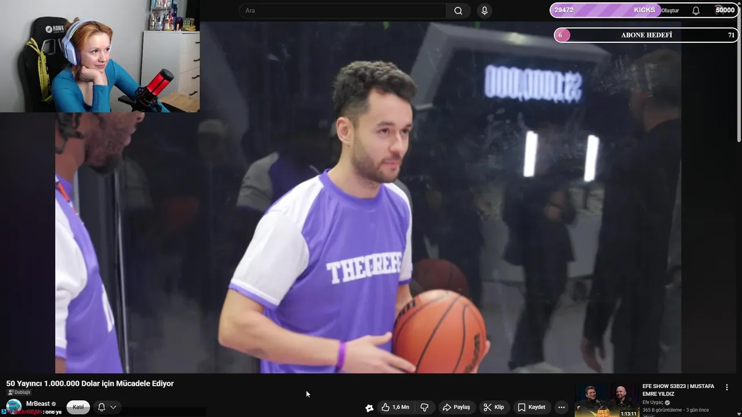Click the video title text
The image size is (742, 417).
click(90, 383)
